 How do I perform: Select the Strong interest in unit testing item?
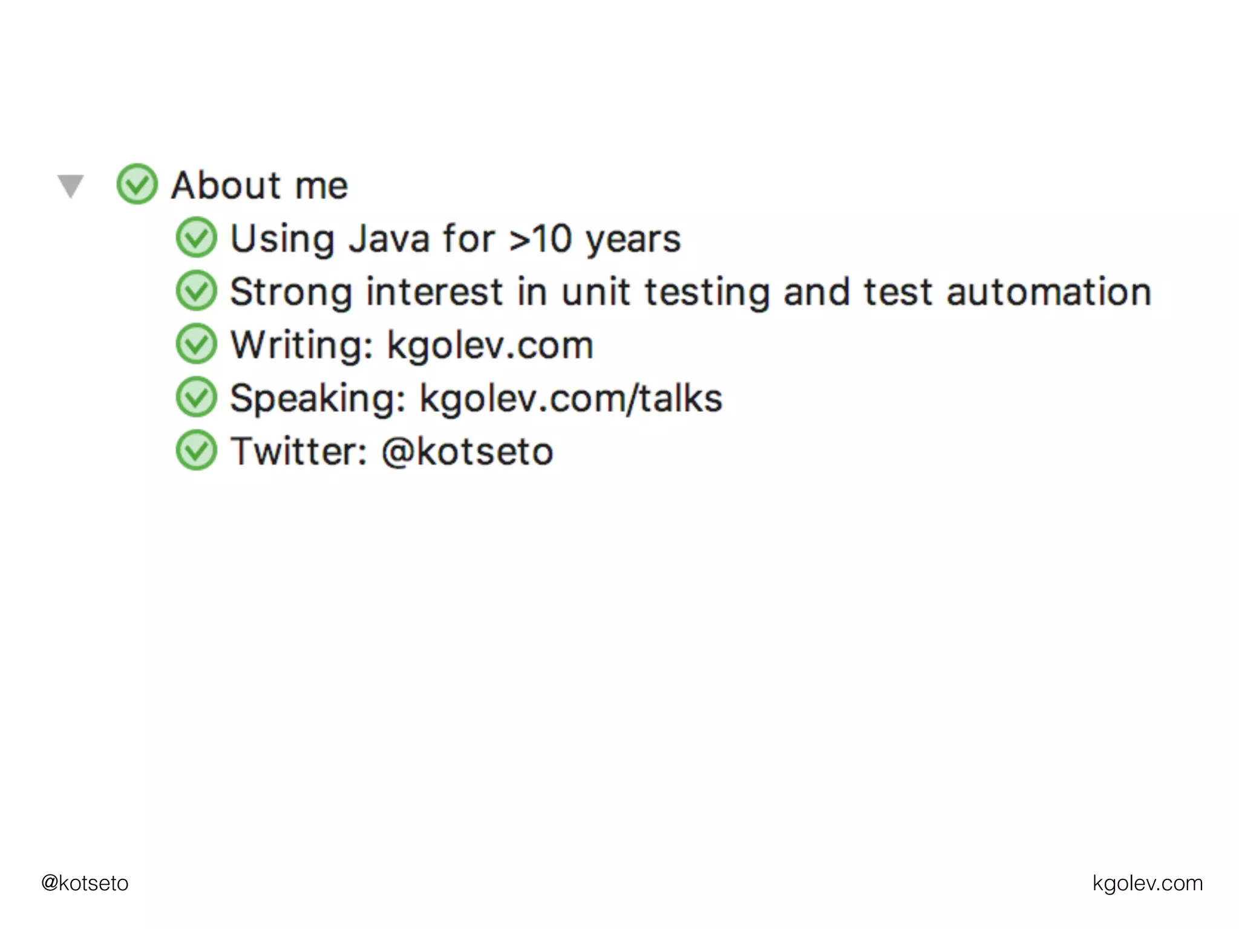coord(690,292)
